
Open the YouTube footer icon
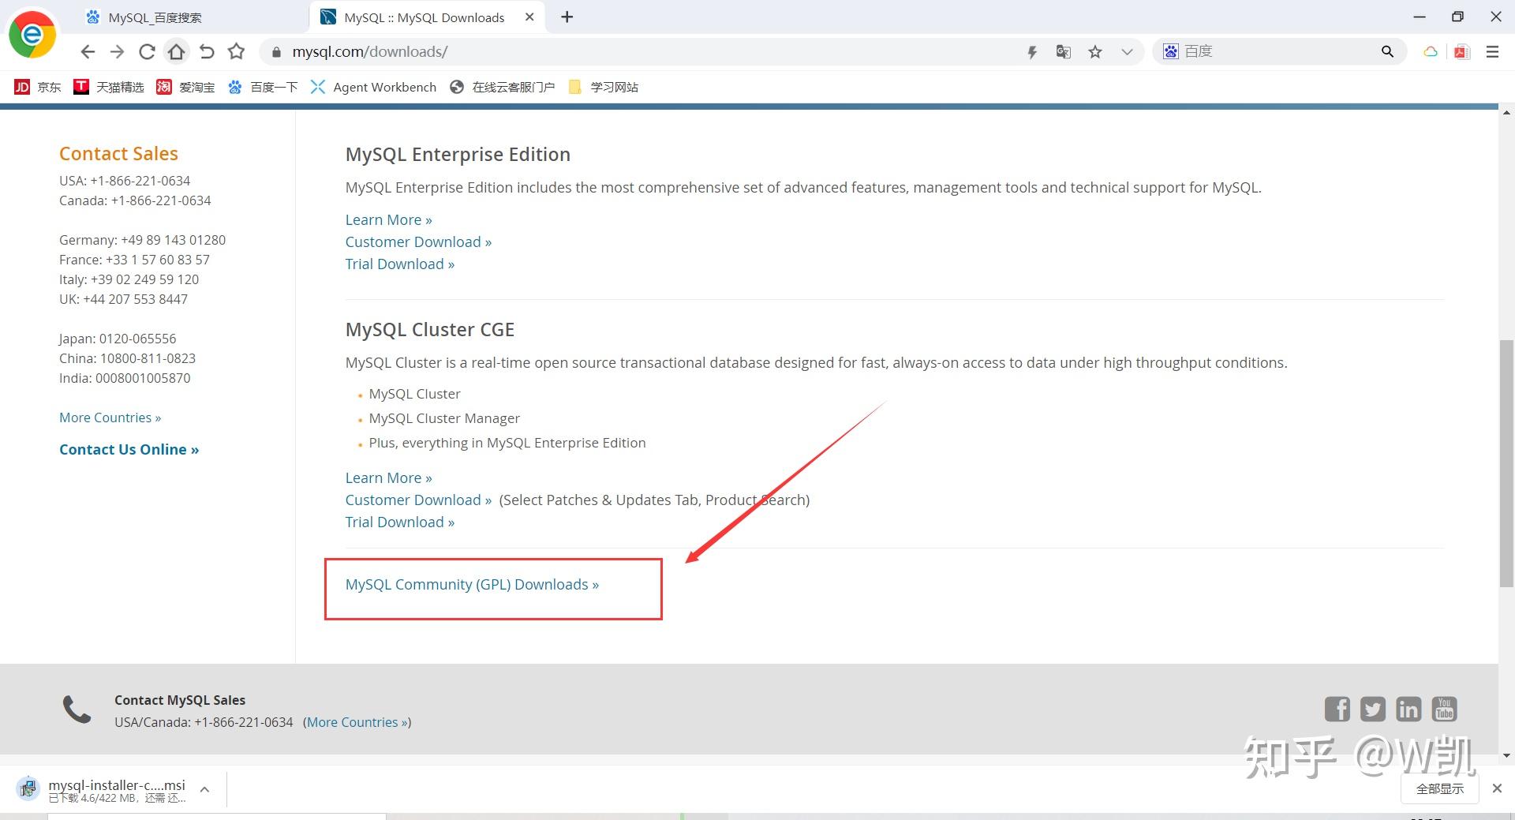click(x=1445, y=709)
